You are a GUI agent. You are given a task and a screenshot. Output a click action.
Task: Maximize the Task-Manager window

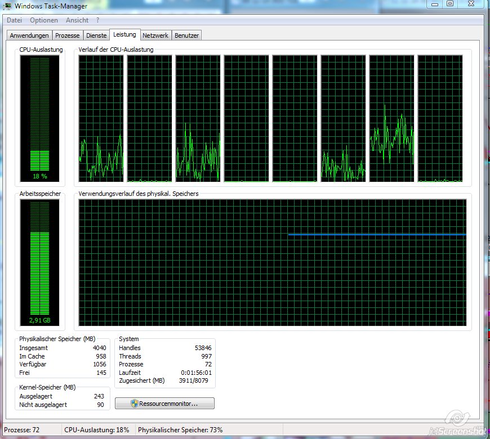pos(450,4)
